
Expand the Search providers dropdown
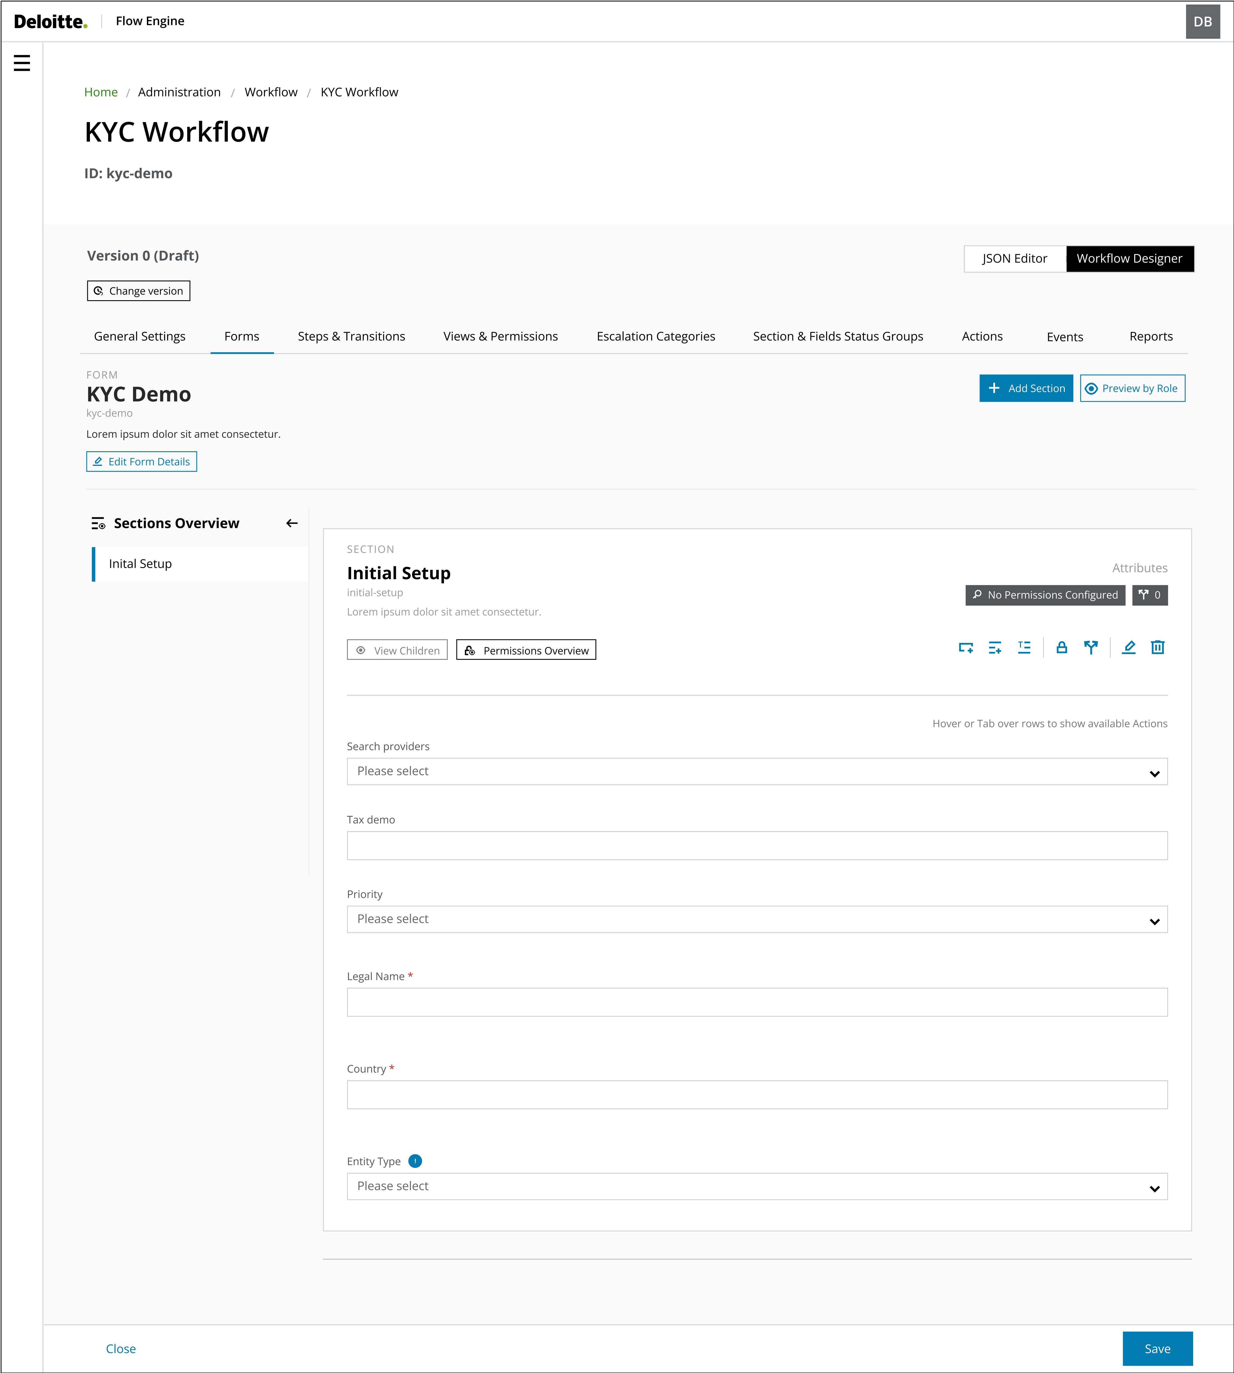(757, 771)
